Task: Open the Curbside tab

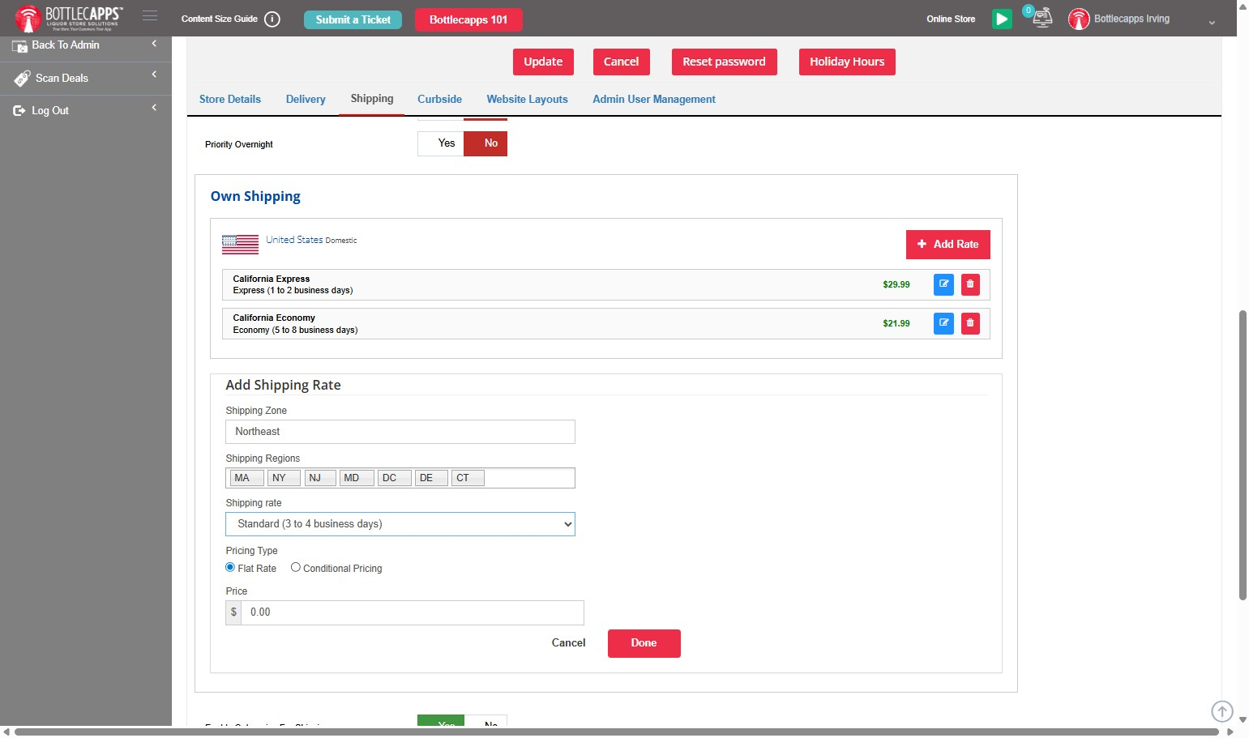Action: click(x=439, y=100)
